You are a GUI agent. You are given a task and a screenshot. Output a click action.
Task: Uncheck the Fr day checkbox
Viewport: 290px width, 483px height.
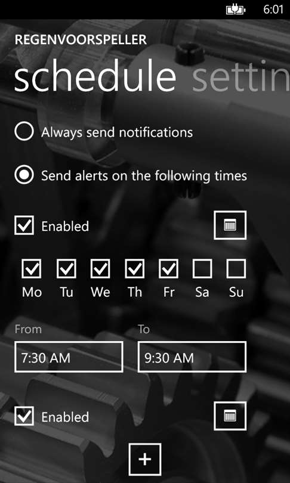tap(169, 268)
